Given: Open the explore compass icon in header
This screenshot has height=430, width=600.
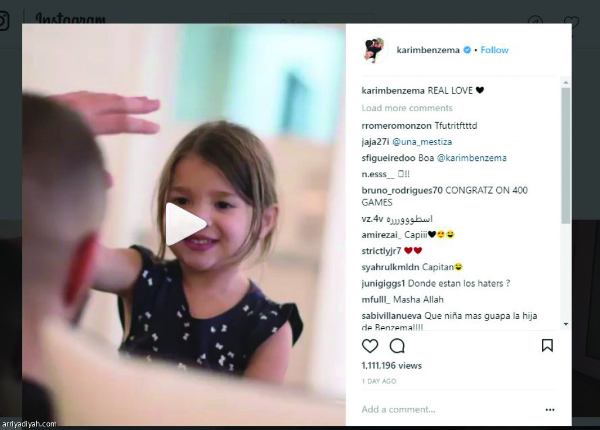Looking at the screenshot, I should click(536, 22).
